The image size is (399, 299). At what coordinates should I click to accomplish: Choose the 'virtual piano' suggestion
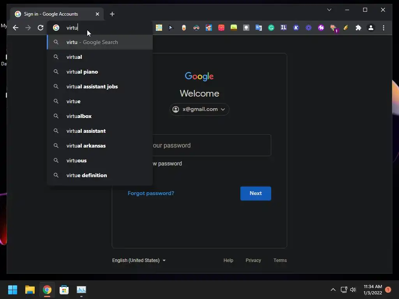(x=100, y=72)
